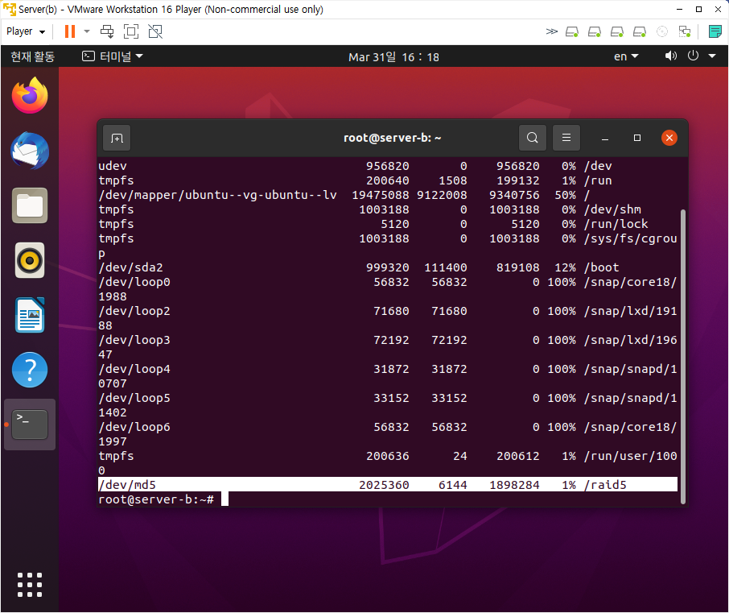
Task: Click the power icon in top bar
Action: click(693, 56)
